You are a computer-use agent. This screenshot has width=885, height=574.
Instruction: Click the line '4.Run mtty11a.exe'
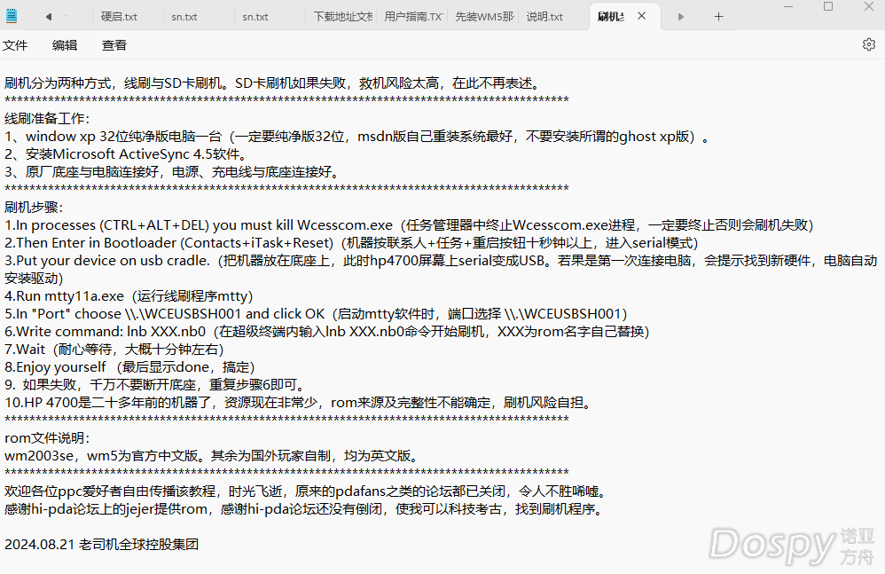coord(129,296)
